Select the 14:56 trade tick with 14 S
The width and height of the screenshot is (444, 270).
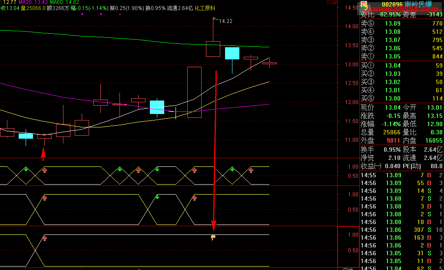click(401, 191)
